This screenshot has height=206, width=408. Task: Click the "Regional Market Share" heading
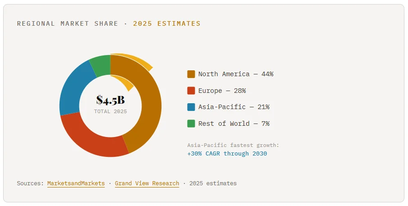point(68,23)
